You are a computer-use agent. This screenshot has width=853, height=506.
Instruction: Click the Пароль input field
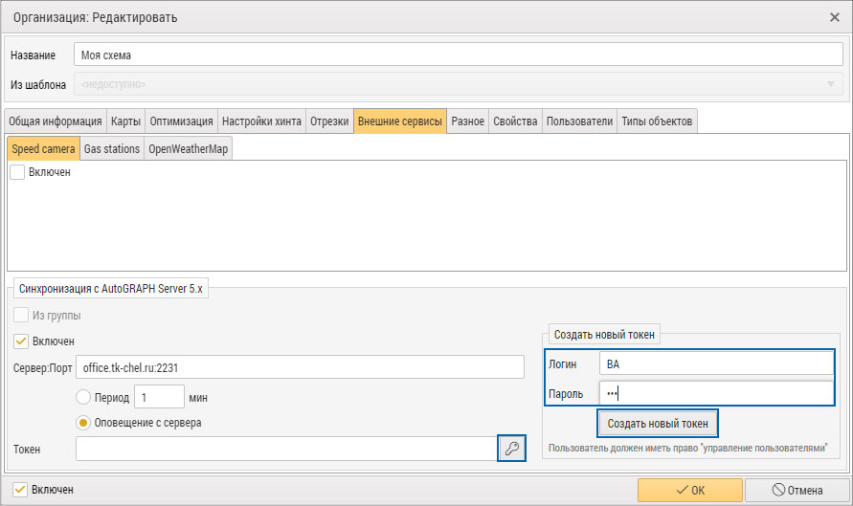[716, 392]
